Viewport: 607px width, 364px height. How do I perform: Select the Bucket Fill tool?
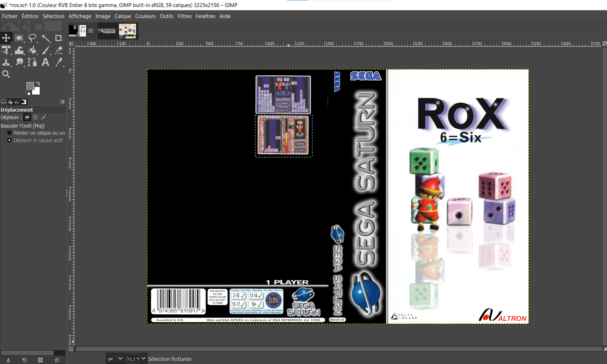click(x=32, y=50)
